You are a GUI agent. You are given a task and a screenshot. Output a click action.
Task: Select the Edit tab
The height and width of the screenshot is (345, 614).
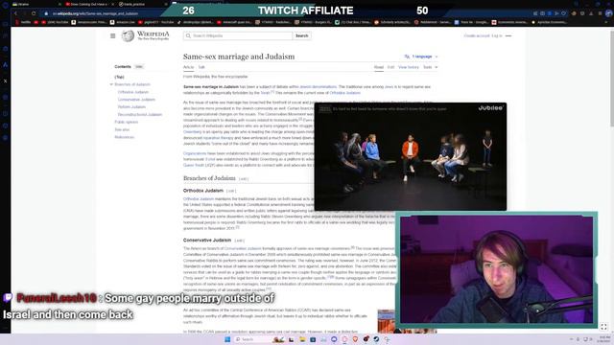[390, 67]
